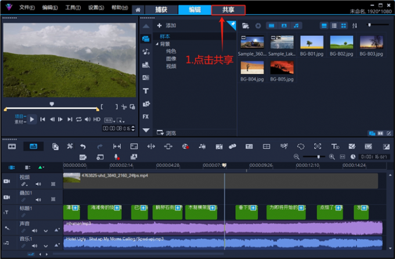
Task: Open the 设置 menu
Action: pos(96,8)
